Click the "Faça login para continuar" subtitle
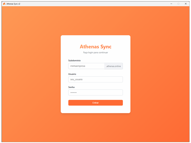The image size is (191, 143). (95, 53)
